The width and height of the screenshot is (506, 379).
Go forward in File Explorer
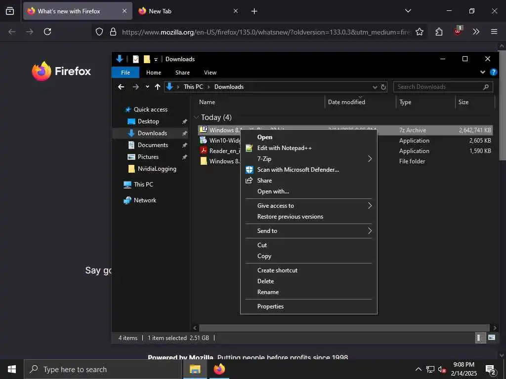136,87
